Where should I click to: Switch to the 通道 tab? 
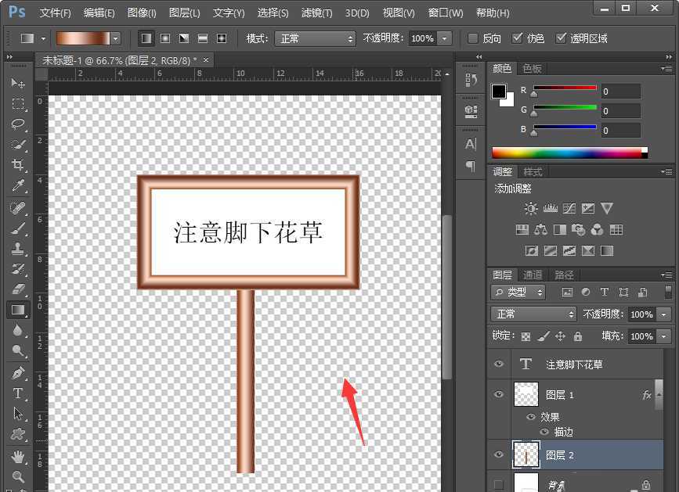pos(532,275)
